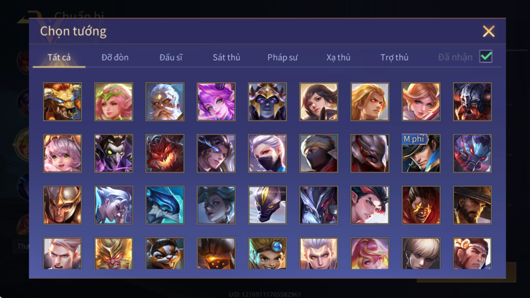Pick the pink-haired elf hero with leaf crown
Viewport: 530px width, 298px height.
pyautogui.click(x=114, y=102)
